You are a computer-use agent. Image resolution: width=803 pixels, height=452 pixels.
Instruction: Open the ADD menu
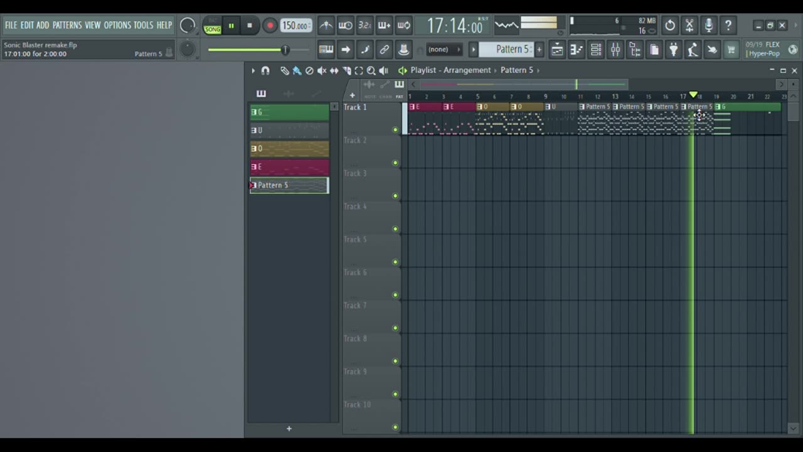pyautogui.click(x=43, y=25)
